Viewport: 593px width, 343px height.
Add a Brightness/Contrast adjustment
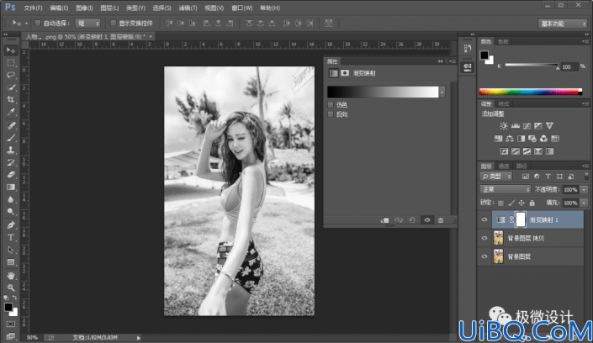coord(503,126)
